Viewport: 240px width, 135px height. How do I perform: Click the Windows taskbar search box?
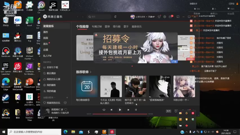[34, 132]
